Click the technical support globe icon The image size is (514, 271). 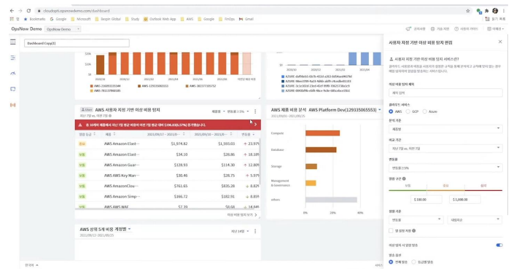click(432, 29)
